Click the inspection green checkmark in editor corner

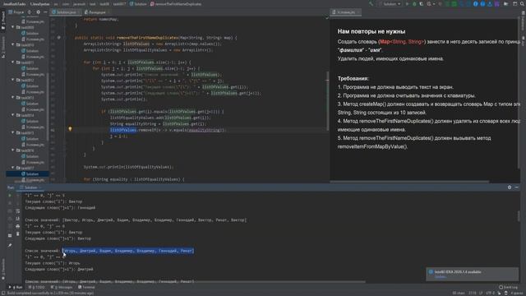click(327, 19)
